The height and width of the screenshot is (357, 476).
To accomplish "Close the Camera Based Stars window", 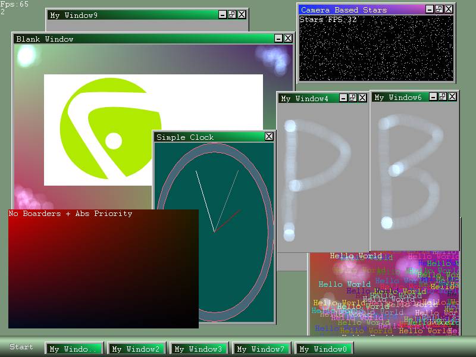I will pyautogui.click(x=449, y=9).
